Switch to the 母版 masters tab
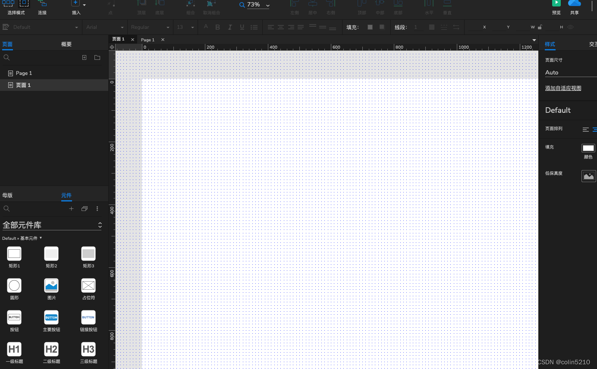The width and height of the screenshot is (597, 369). (7, 195)
